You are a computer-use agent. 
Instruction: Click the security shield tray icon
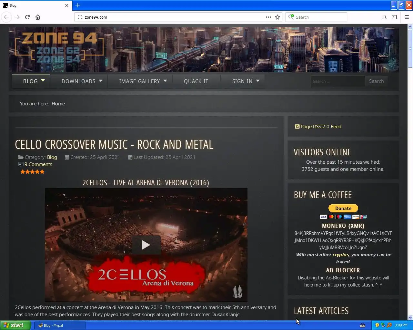tap(377, 325)
